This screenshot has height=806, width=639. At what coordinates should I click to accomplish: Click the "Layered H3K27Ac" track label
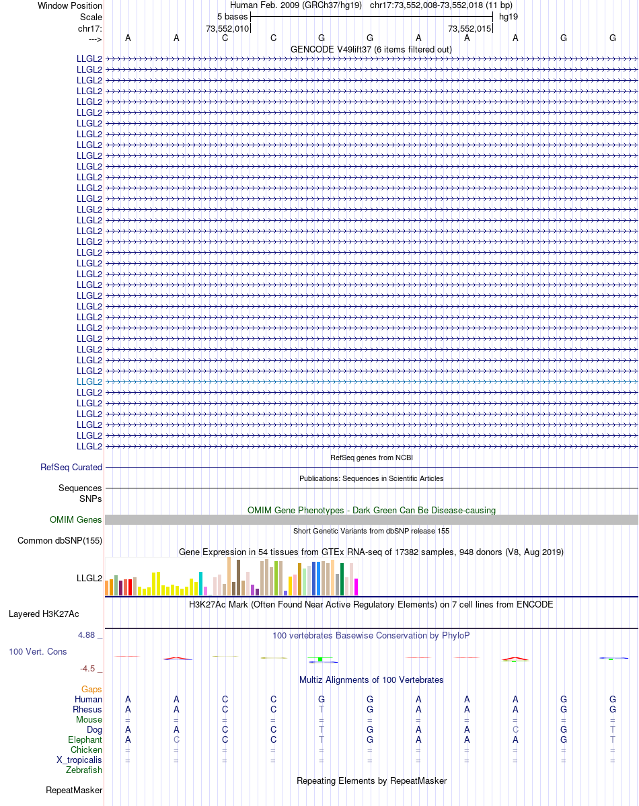(44, 614)
